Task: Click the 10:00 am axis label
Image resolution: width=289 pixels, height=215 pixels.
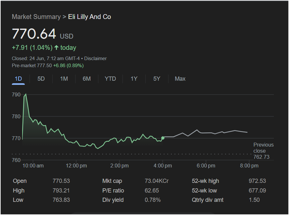Action: click(33, 166)
